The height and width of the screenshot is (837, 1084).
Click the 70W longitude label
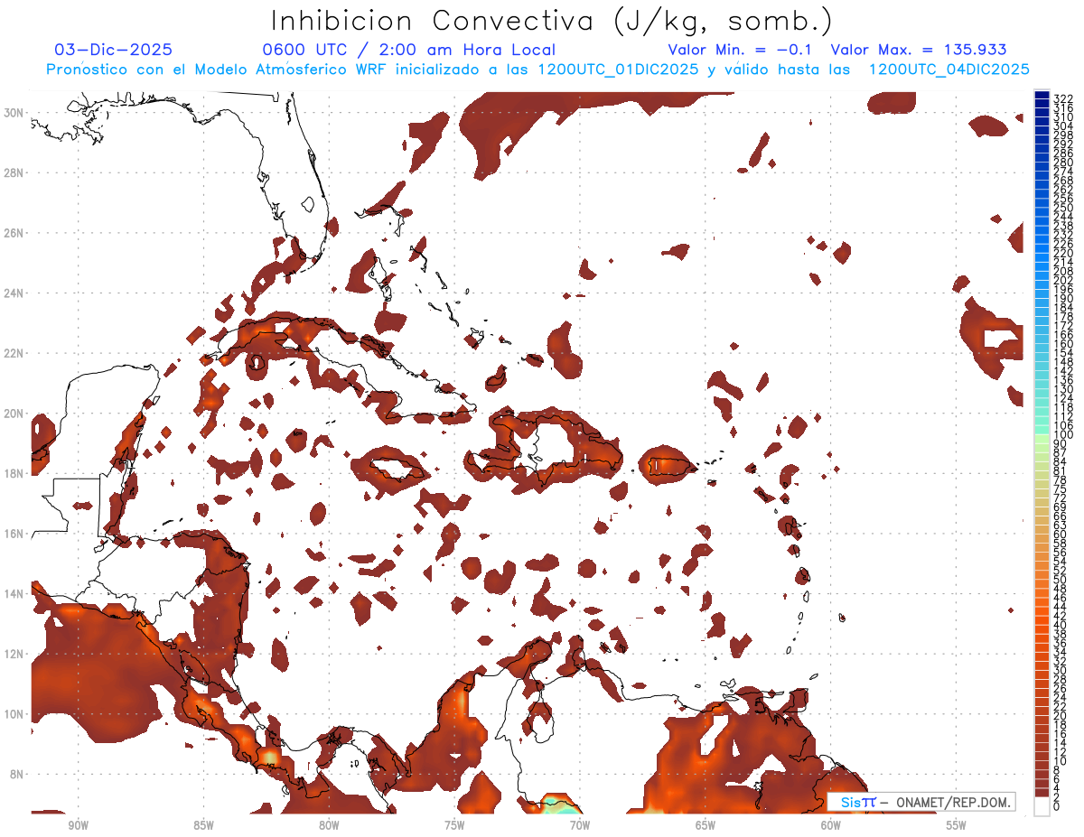(x=580, y=825)
